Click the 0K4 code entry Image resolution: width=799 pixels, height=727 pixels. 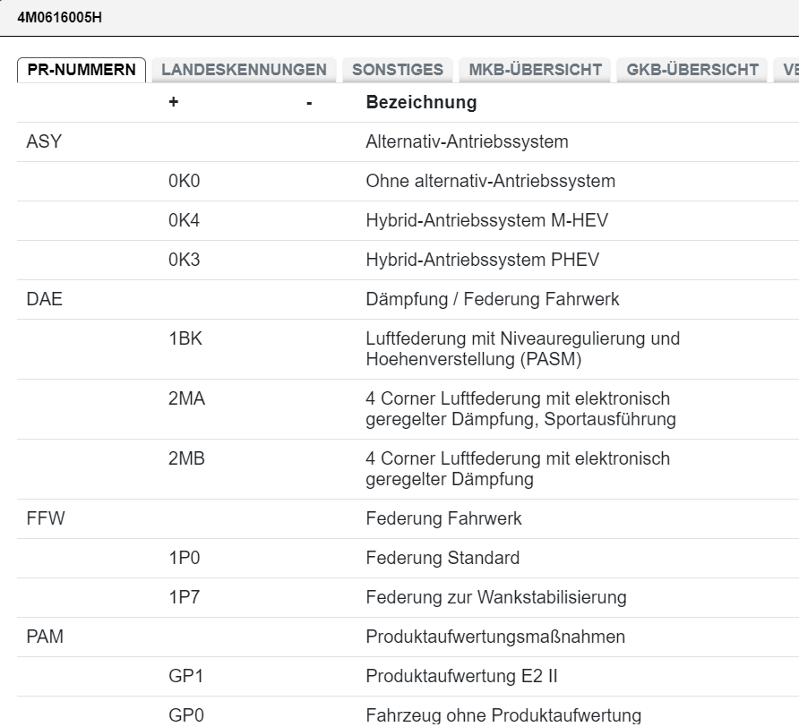[x=185, y=221]
